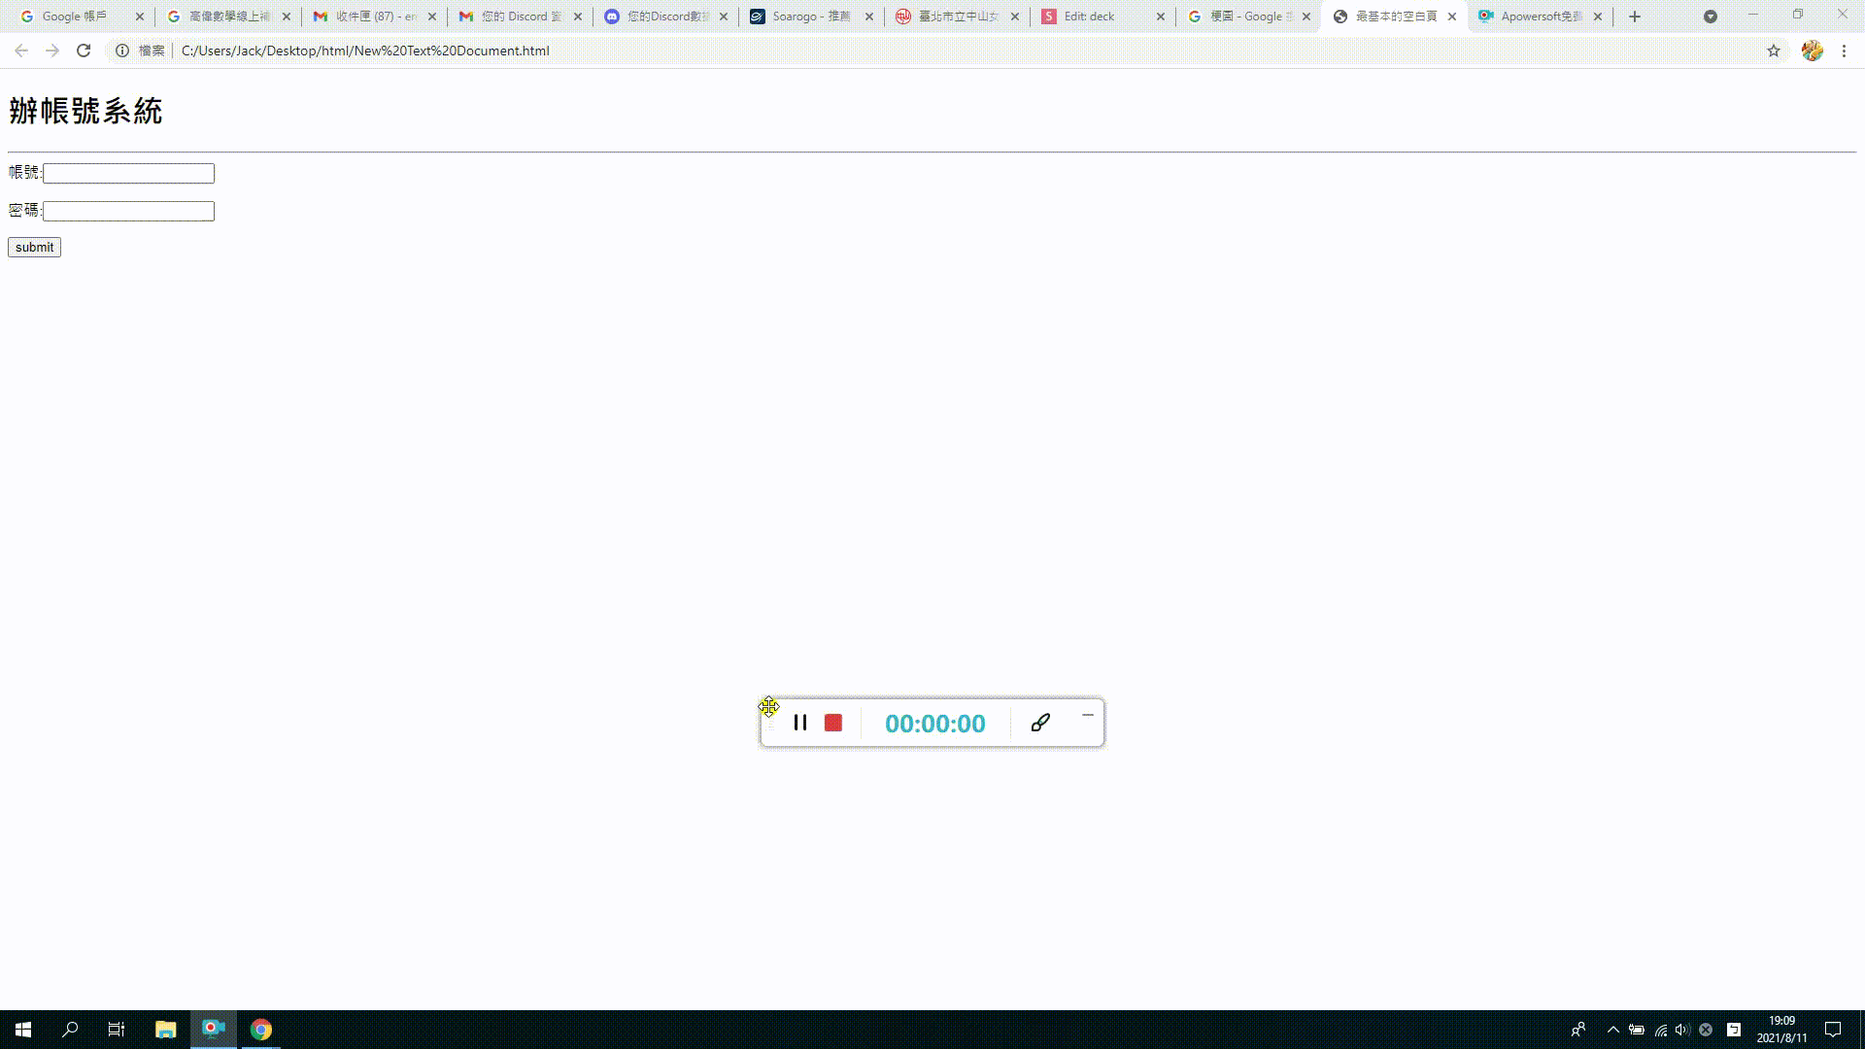
Task: Show hidden system tray icons
Action: pyautogui.click(x=1612, y=1030)
